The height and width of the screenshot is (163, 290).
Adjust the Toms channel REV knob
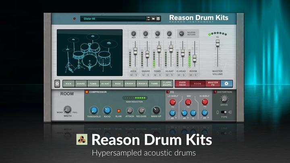click(157, 33)
